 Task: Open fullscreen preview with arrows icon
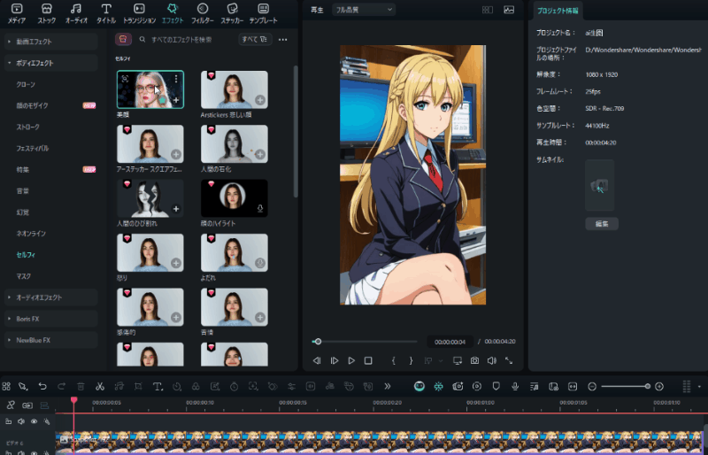tap(509, 360)
